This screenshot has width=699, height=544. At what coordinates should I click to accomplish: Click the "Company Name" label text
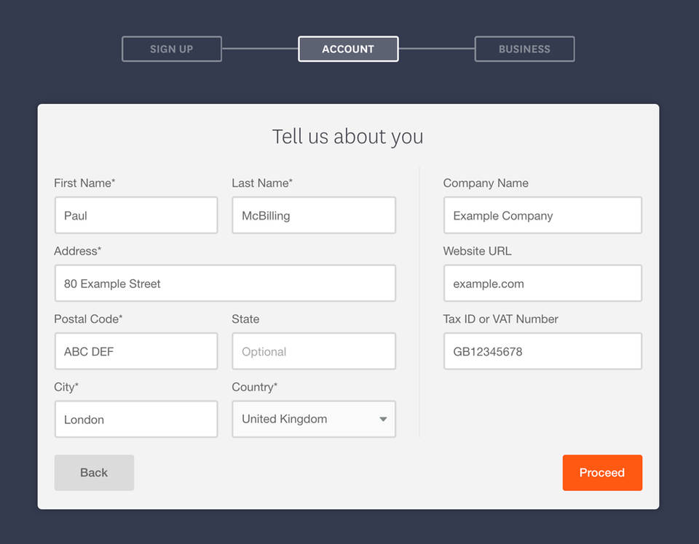click(486, 183)
